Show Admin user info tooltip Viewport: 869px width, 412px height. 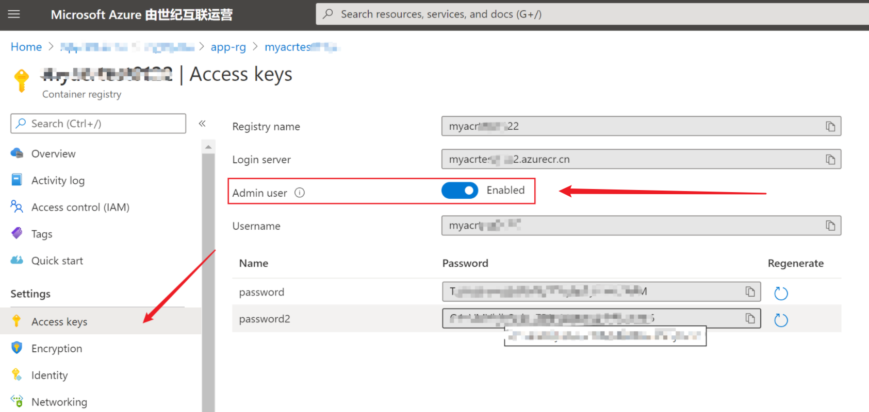300,193
